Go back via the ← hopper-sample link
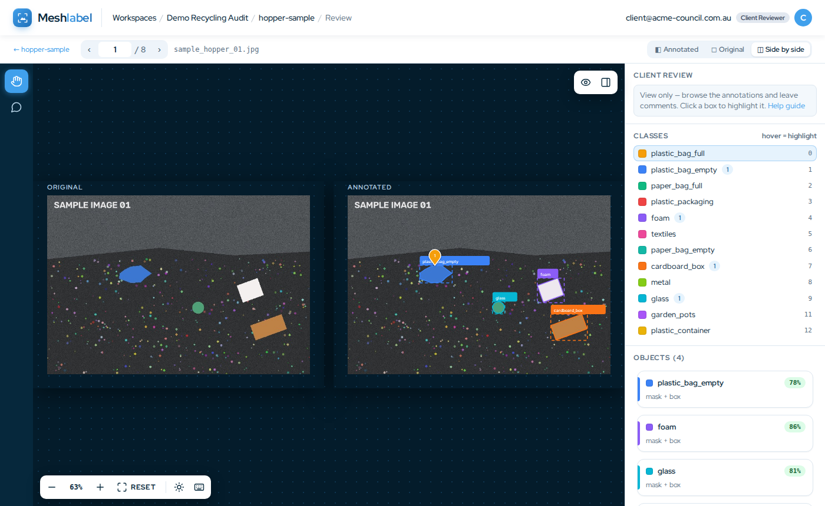825x506 pixels. tap(41, 49)
